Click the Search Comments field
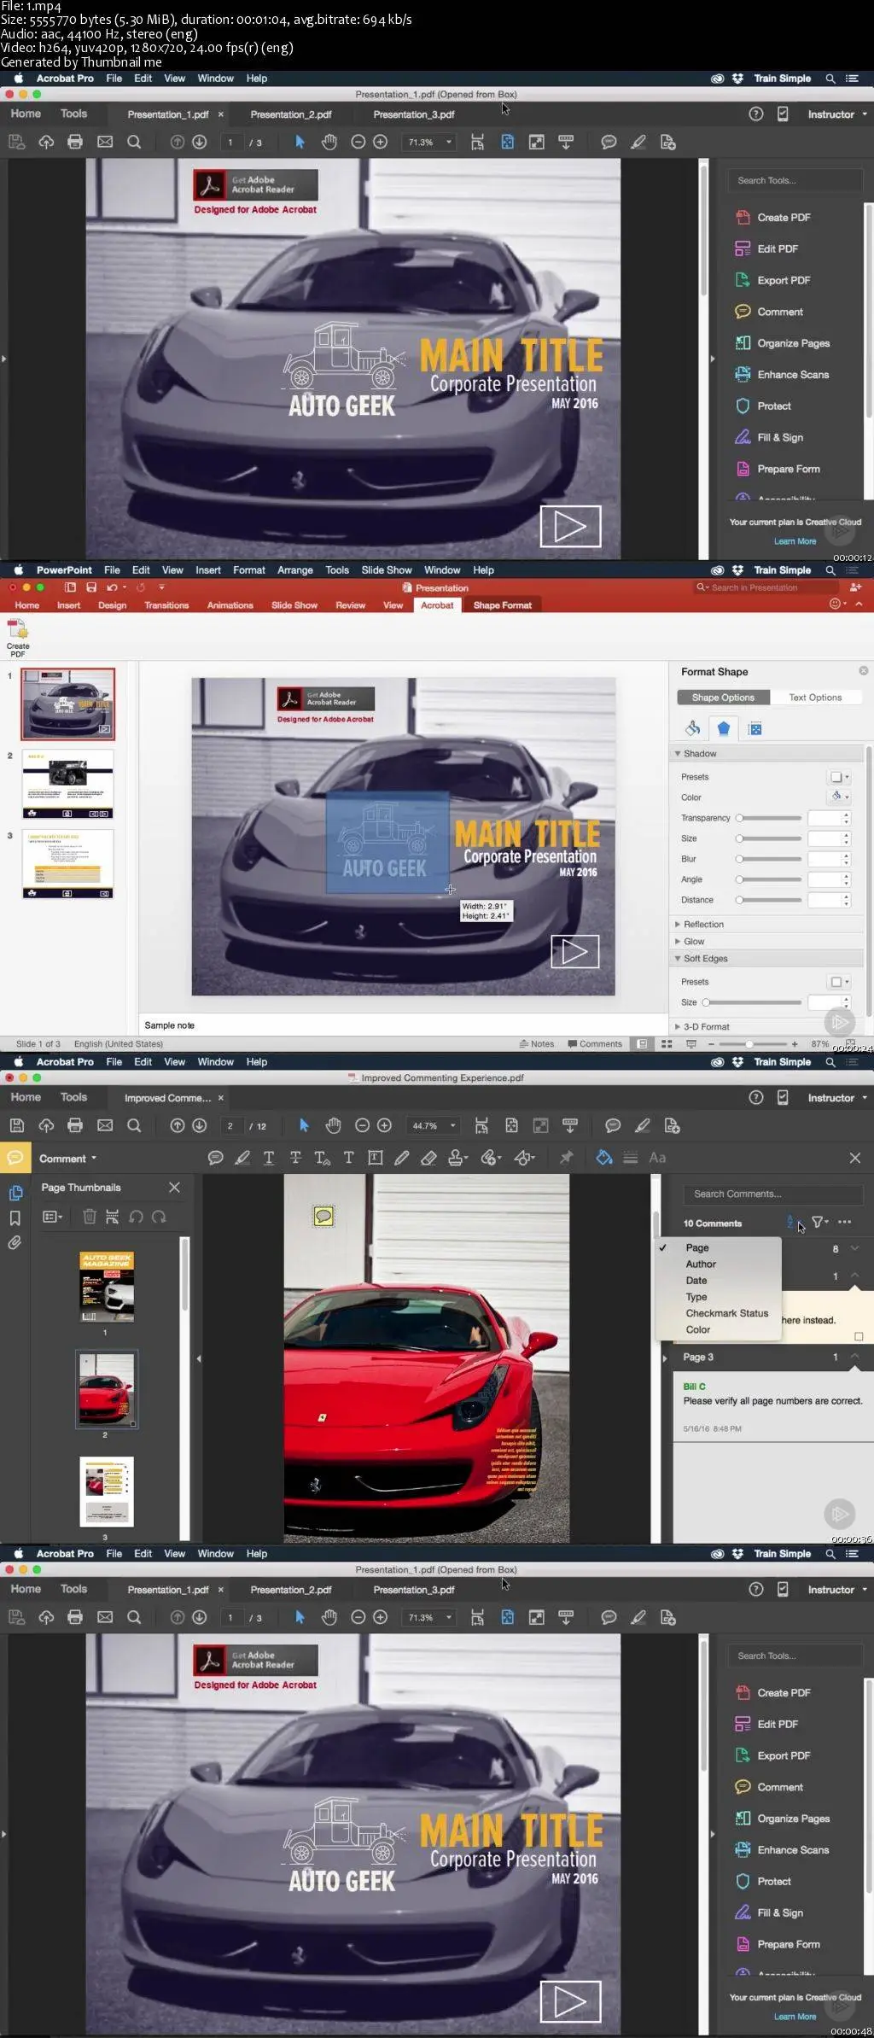Image resolution: width=874 pixels, height=2038 pixels. pyautogui.click(x=773, y=1194)
